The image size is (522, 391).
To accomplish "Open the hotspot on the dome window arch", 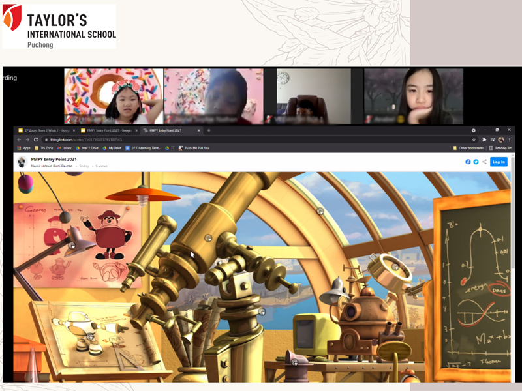I will (x=320, y=211).
